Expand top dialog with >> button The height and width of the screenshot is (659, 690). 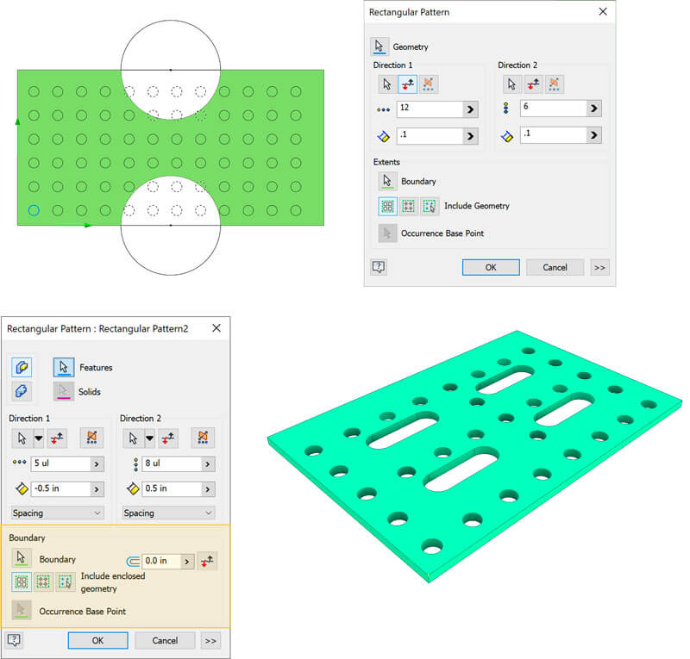click(x=599, y=267)
